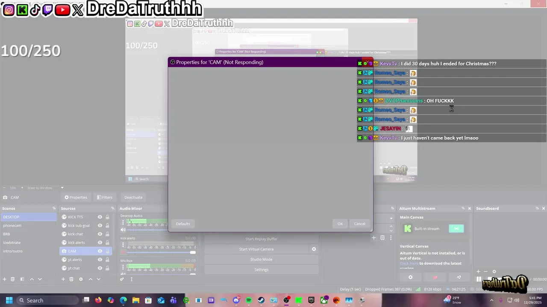Hide the KICK TTS source
Image resolution: width=547 pixels, height=307 pixels.
(100, 217)
